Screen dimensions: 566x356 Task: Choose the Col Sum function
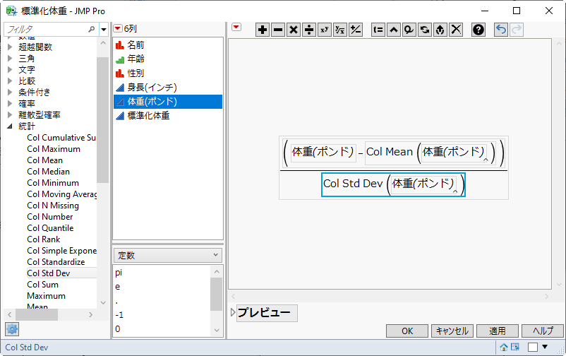42,285
